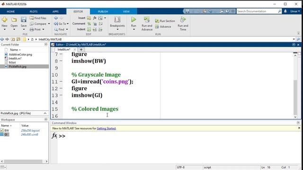Click the Compare files button

[38, 24]
